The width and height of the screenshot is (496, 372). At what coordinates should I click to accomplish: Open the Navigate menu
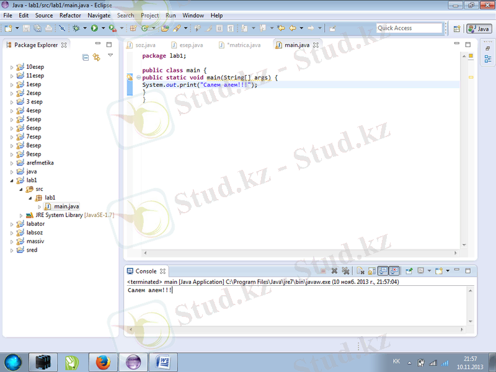(x=99, y=15)
